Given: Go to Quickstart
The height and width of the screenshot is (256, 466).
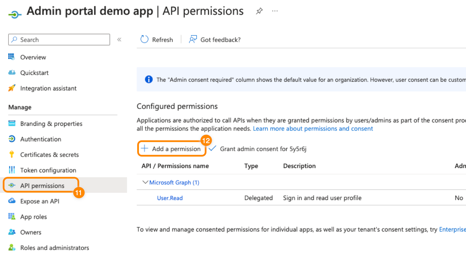Looking at the screenshot, I should pyautogui.click(x=34, y=73).
